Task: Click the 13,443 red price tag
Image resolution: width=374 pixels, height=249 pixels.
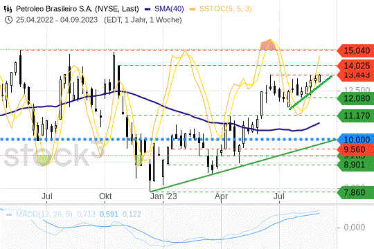Action: [x=355, y=75]
